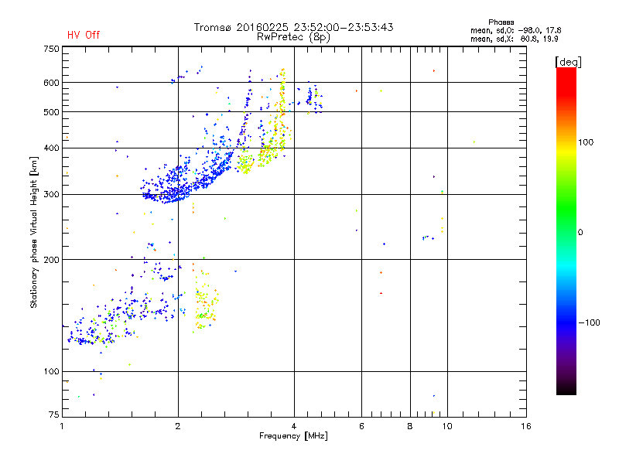Click the red HV Off label

click(84, 35)
